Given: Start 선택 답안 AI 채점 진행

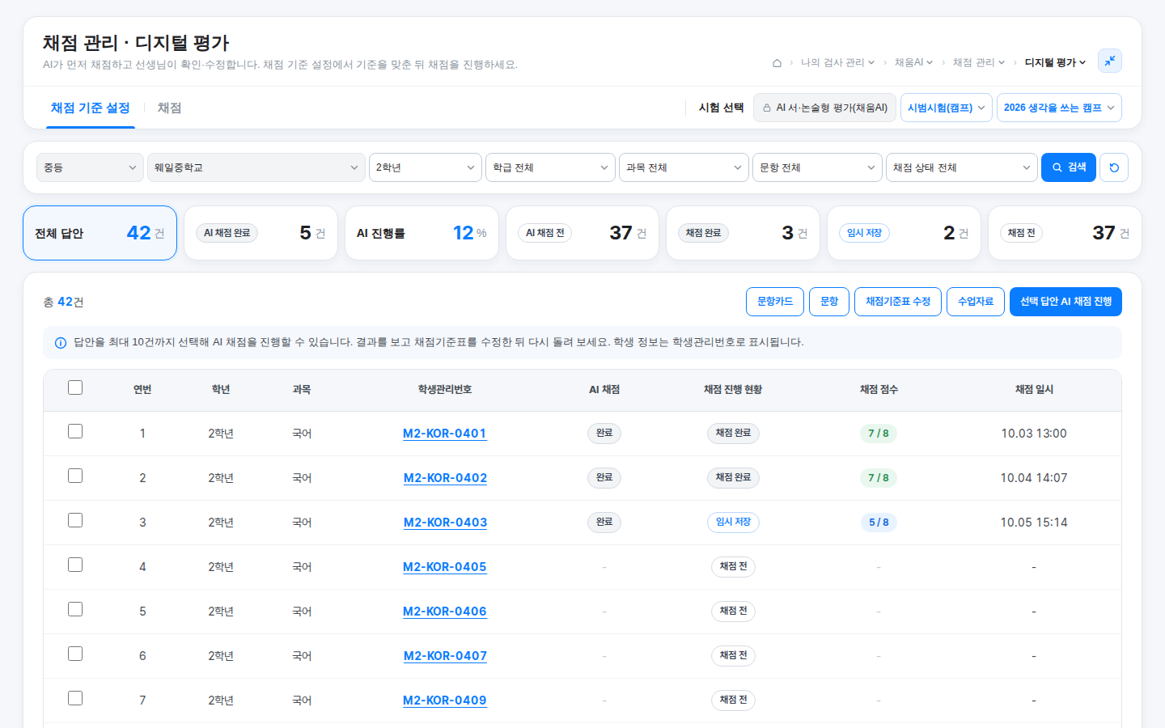Looking at the screenshot, I should click(x=1065, y=302).
